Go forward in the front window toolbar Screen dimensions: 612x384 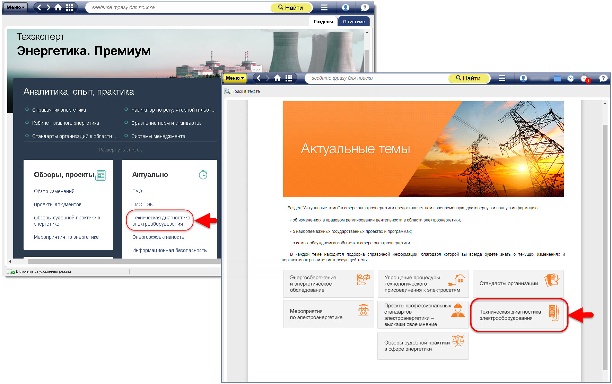tap(268, 78)
